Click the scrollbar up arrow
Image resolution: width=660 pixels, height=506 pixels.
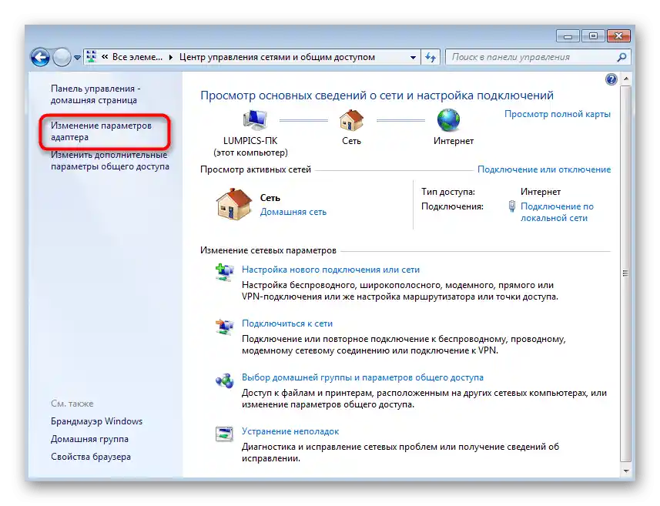pyautogui.click(x=625, y=79)
